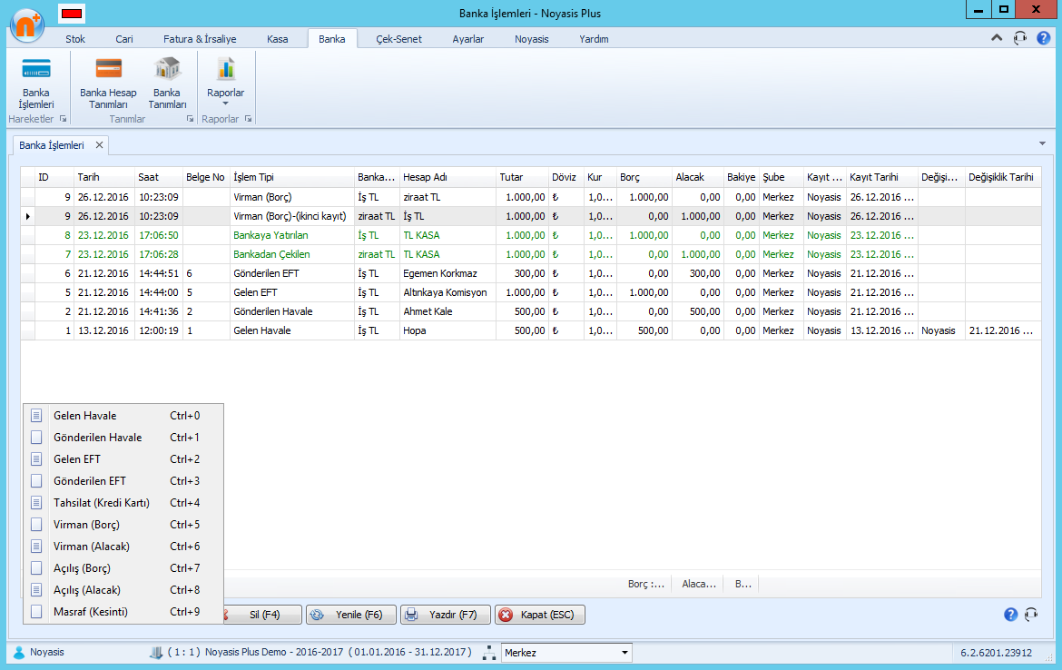Image resolution: width=1062 pixels, height=670 pixels.
Task: Choose Masraf (Kesinti) from the menu
Action: 123,611
